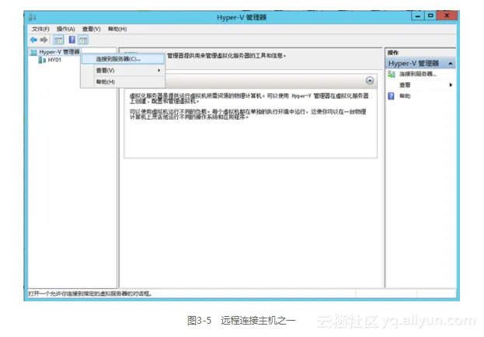Click the line 管理器提供用来管理虚拟化服务器的工具和信息
The height and width of the screenshot is (337, 484).
pyautogui.click(x=227, y=56)
